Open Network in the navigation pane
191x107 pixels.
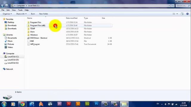coord(9,69)
